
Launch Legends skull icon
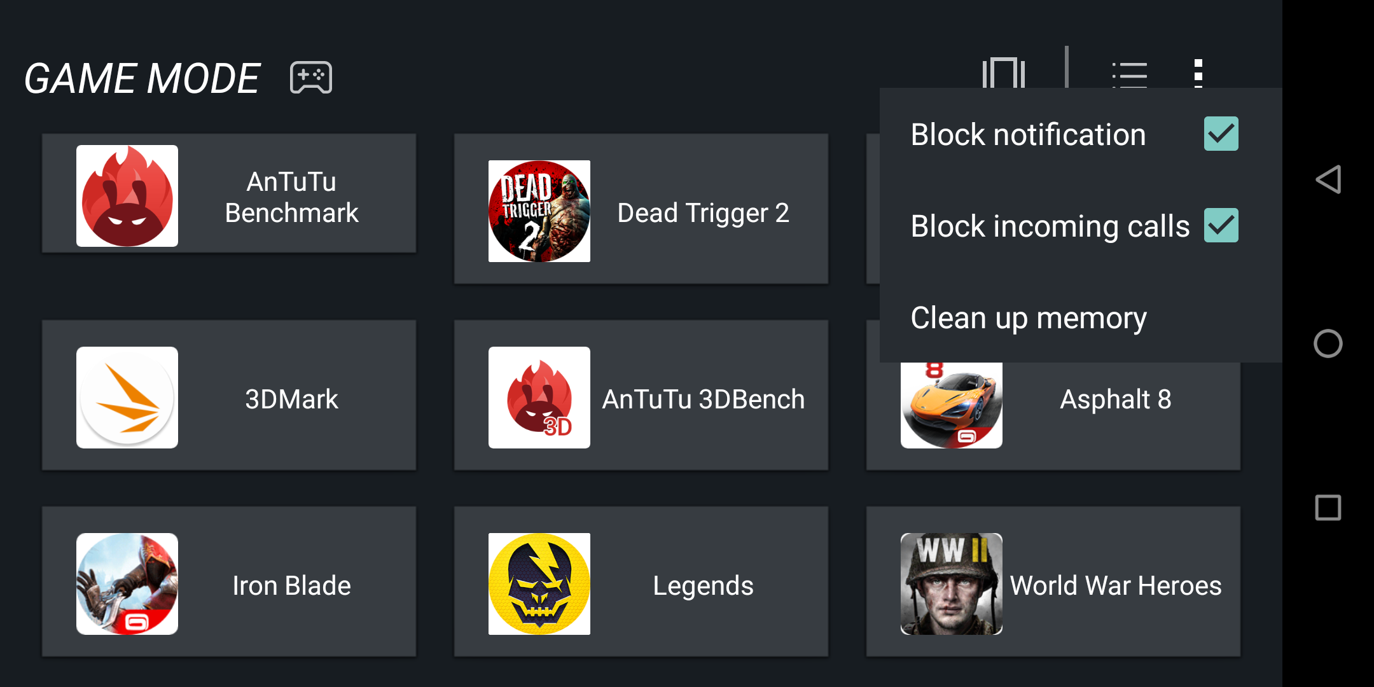[x=539, y=584]
